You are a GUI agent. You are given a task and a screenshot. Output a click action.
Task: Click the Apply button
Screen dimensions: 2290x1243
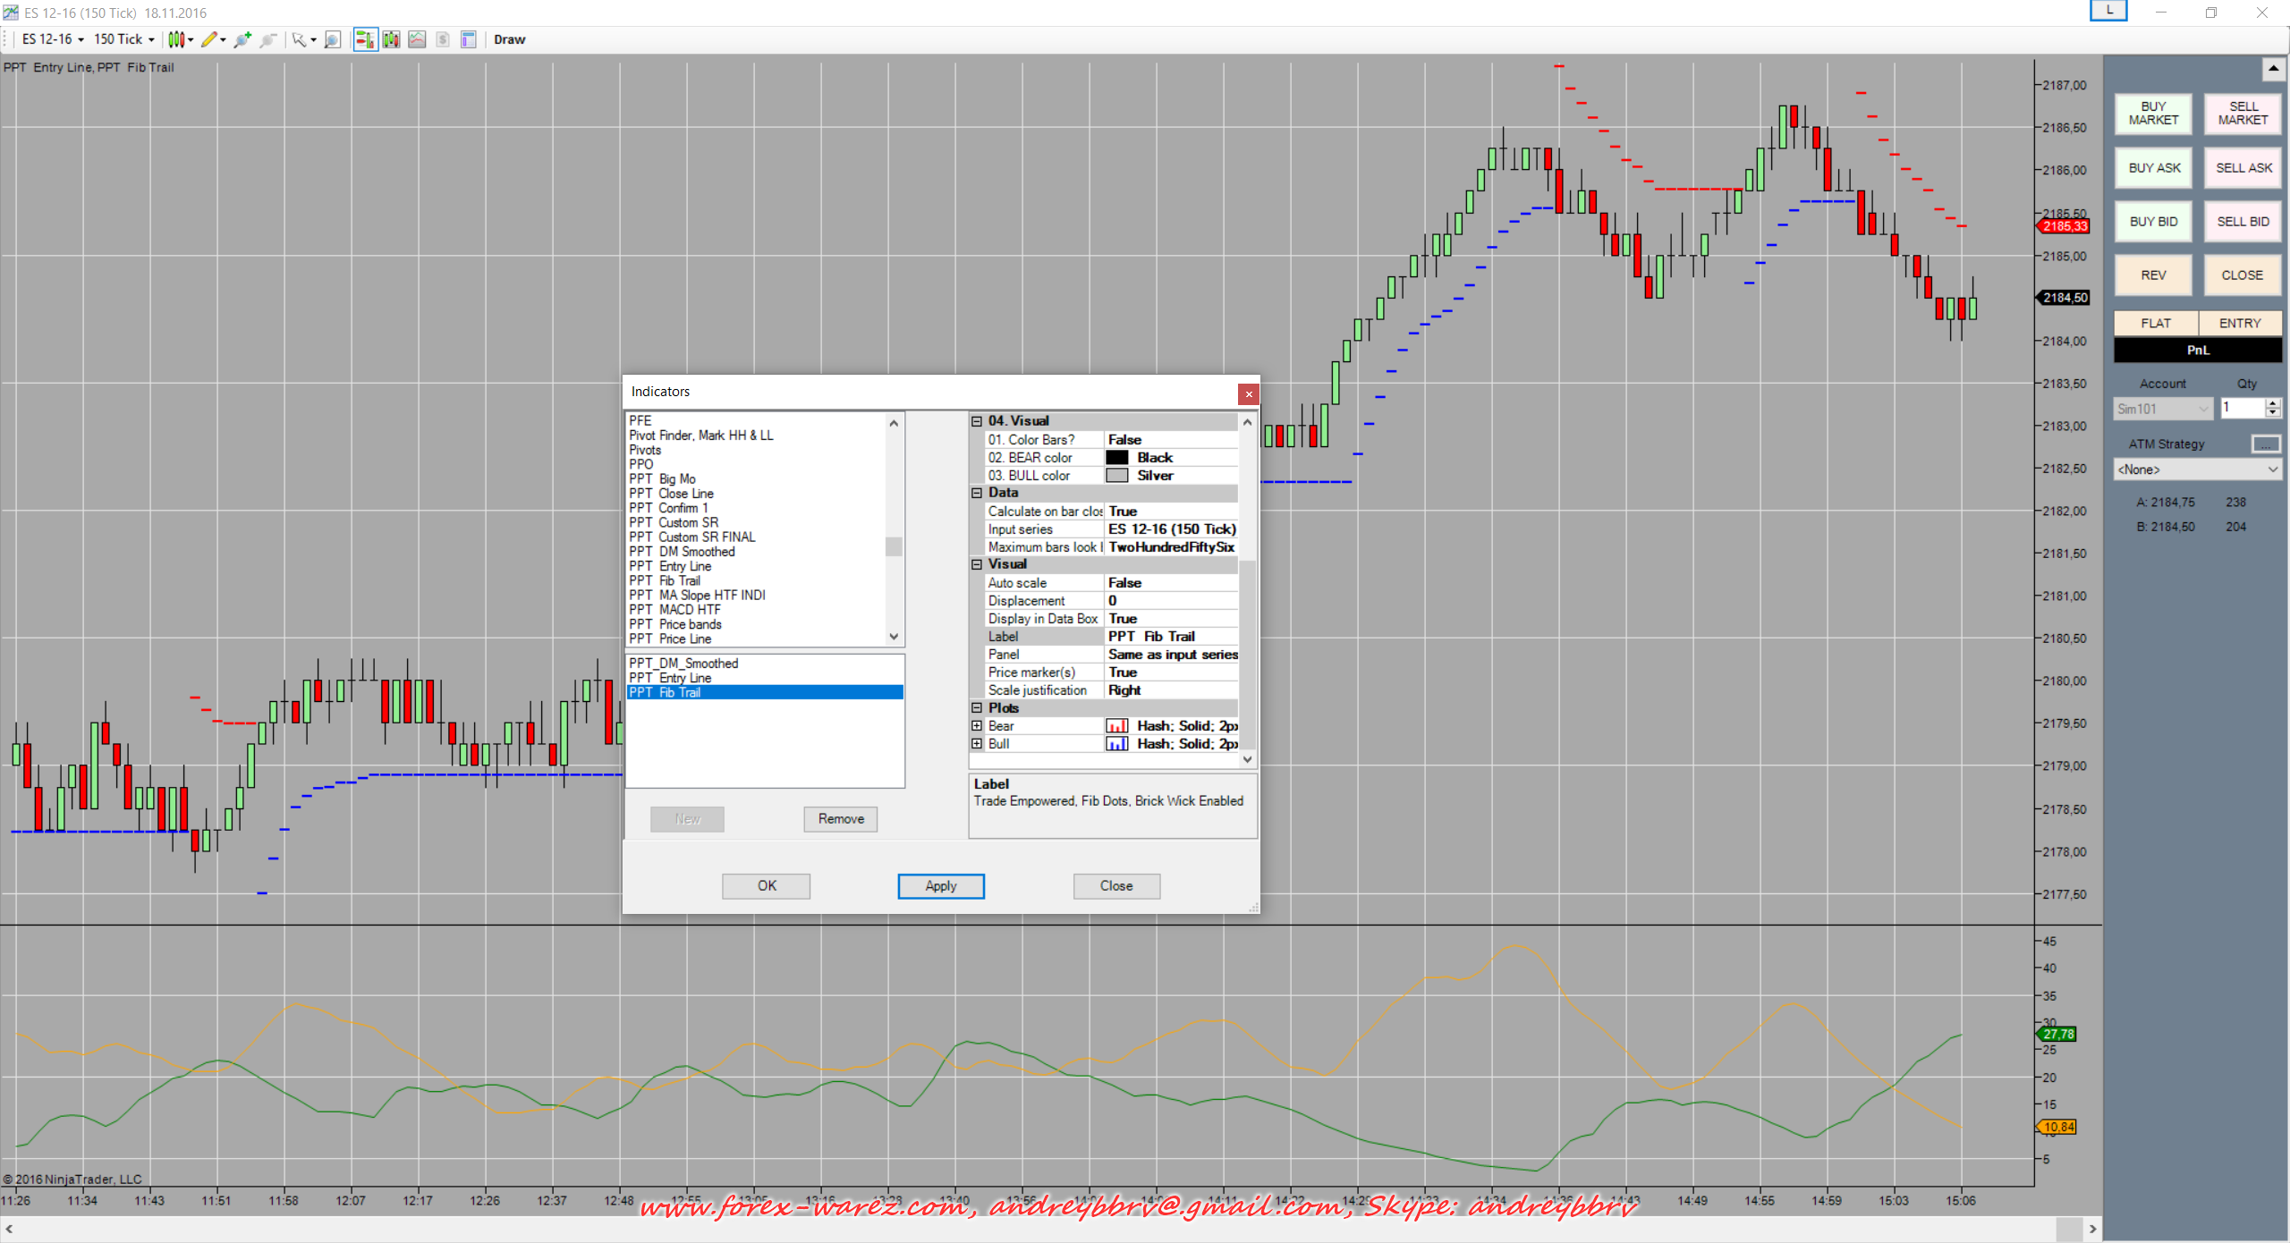(x=940, y=885)
